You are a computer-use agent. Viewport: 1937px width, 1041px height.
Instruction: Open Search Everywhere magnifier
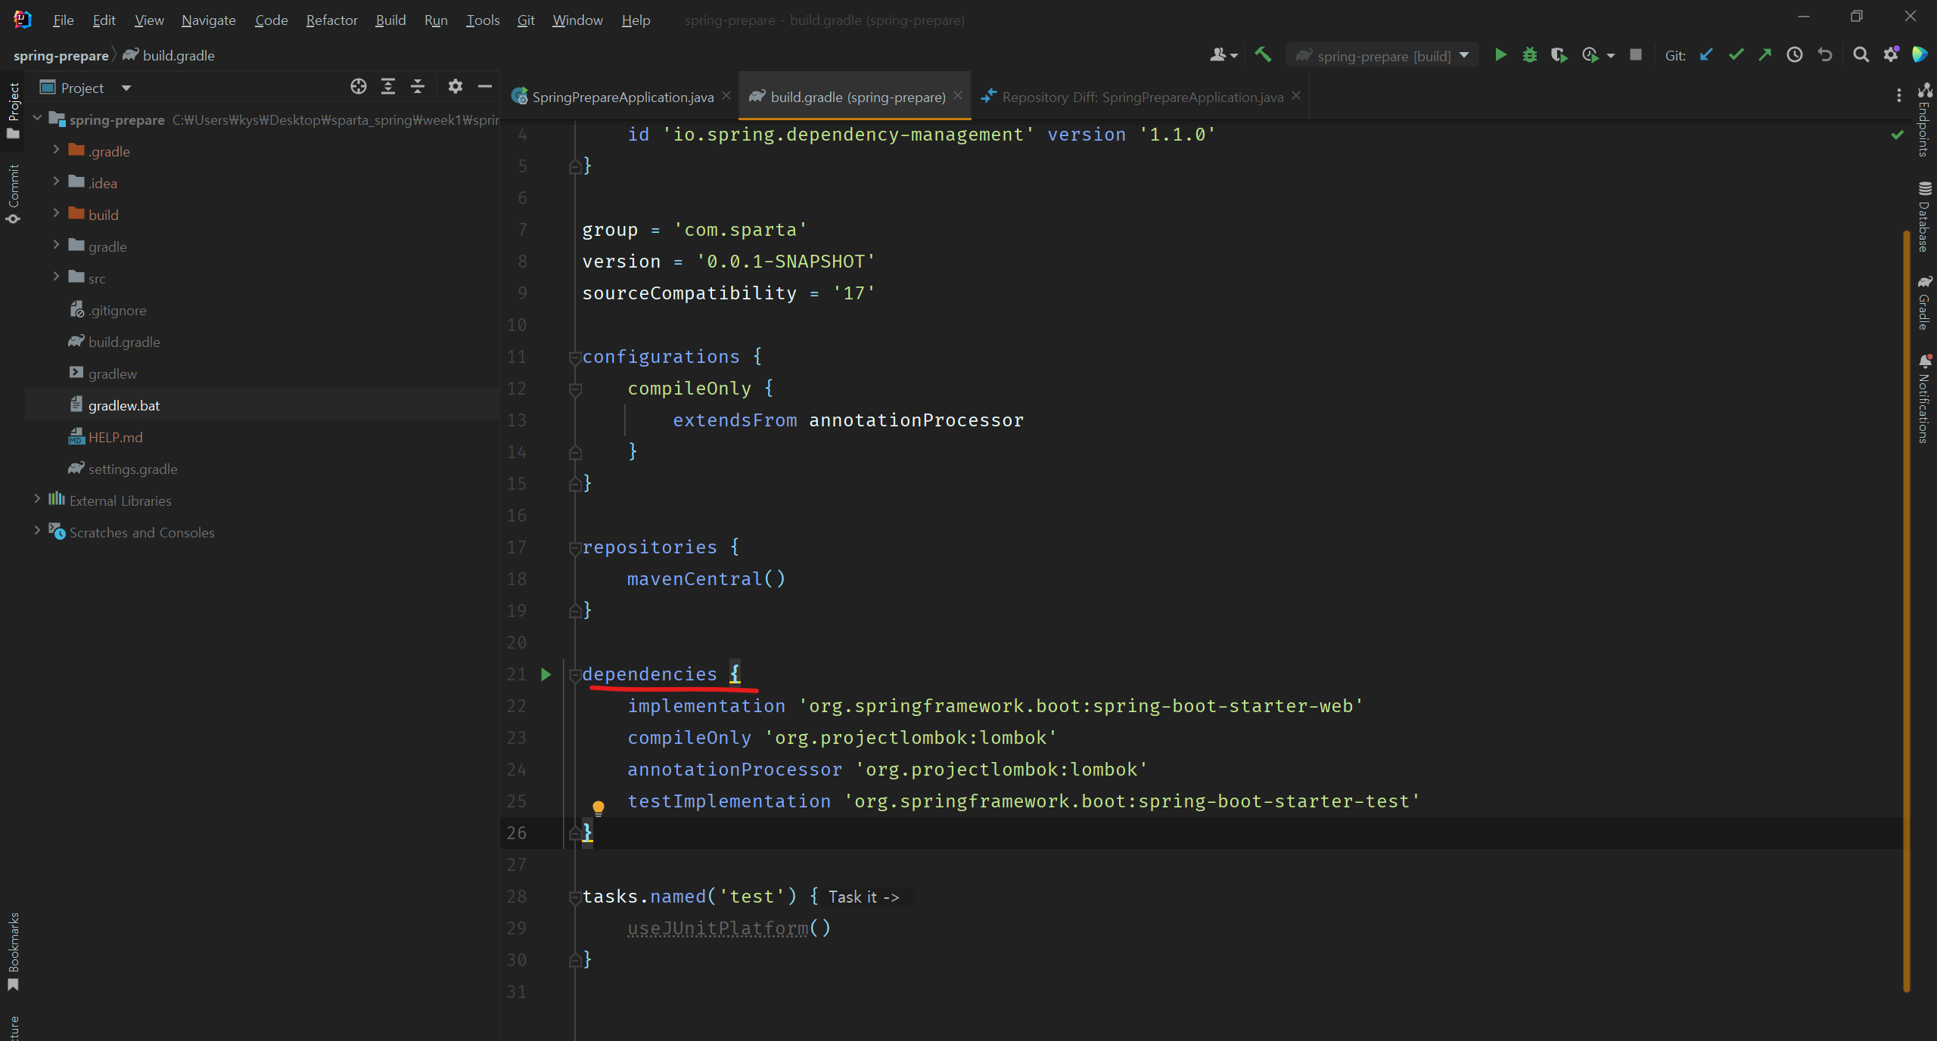(1861, 55)
